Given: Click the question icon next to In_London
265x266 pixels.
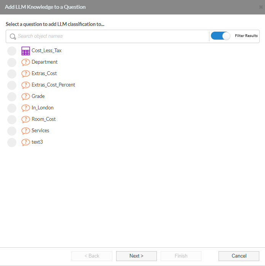Looking at the screenshot, I should [x=26, y=108].
